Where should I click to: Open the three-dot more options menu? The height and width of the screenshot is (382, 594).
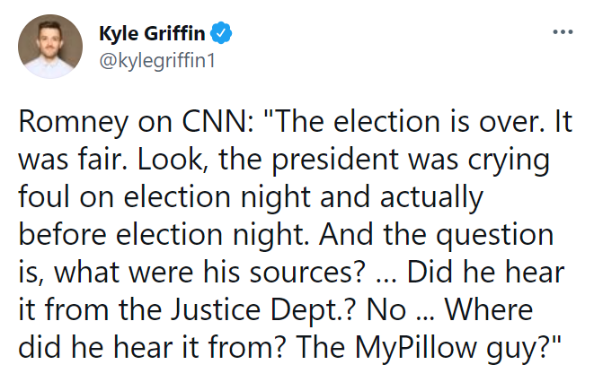(563, 32)
